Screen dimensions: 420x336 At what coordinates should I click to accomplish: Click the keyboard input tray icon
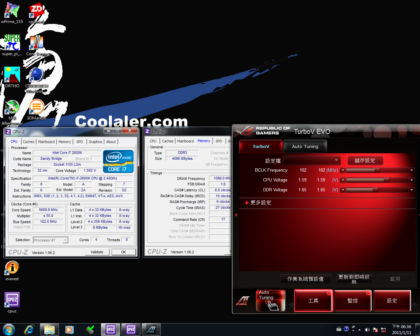coord(339,329)
